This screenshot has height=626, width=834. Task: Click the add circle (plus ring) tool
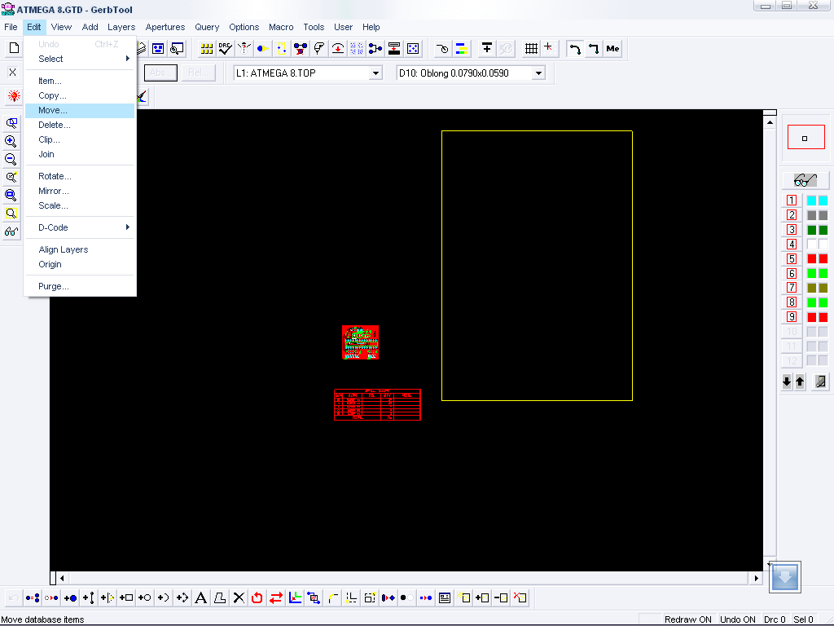tap(144, 597)
